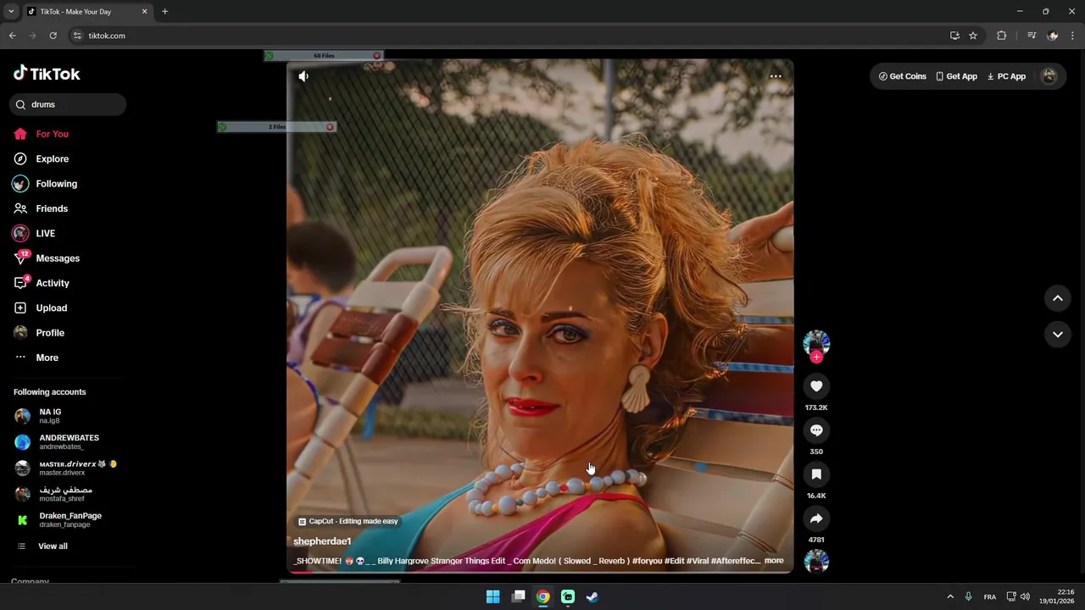Viewport: 1085px width, 610px height.
Task: Click the Get App button
Action: [x=956, y=76]
